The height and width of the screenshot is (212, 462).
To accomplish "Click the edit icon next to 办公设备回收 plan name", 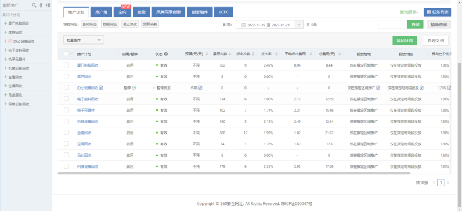I will [x=101, y=87].
